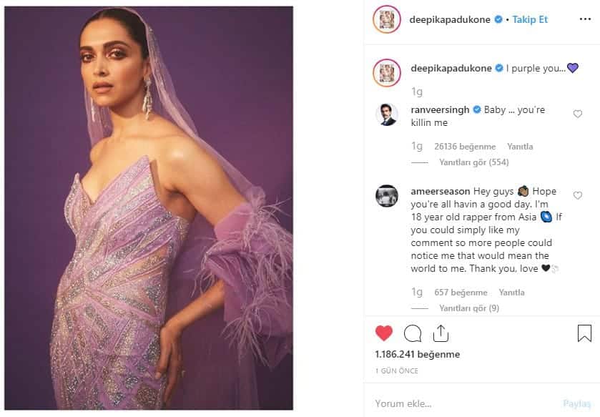Open the ameerseason username link

point(441,192)
